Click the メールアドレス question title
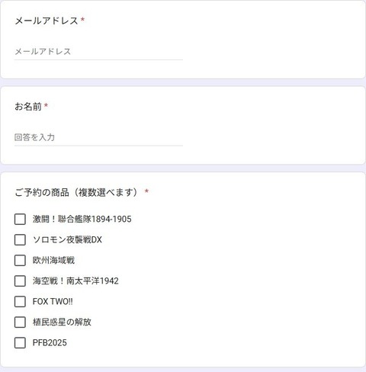The height and width of the screenshot is (372, 366). point(47,21)
